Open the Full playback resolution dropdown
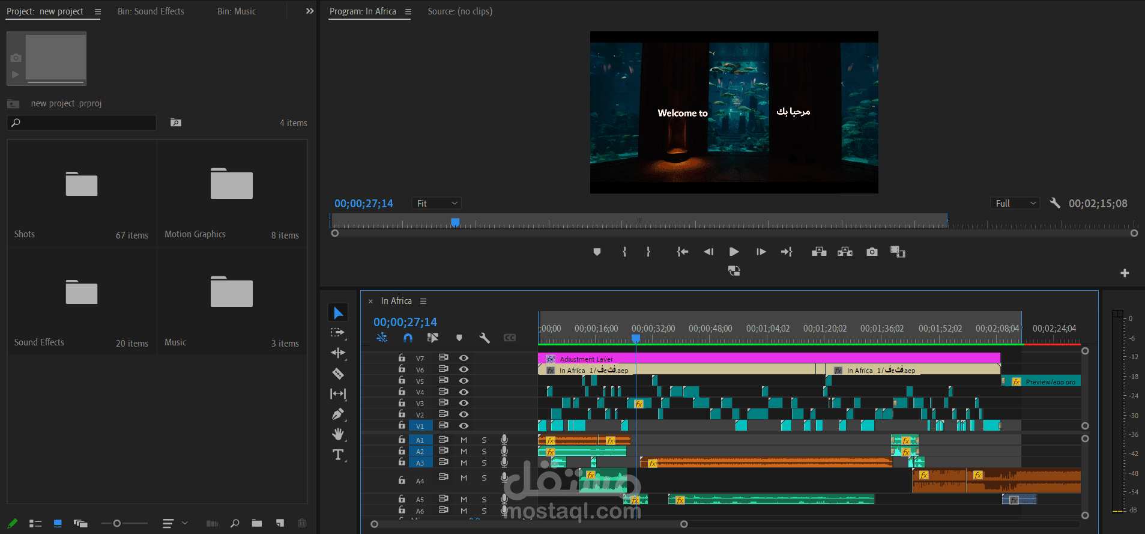The image size is (1145, 534). 1015,204
